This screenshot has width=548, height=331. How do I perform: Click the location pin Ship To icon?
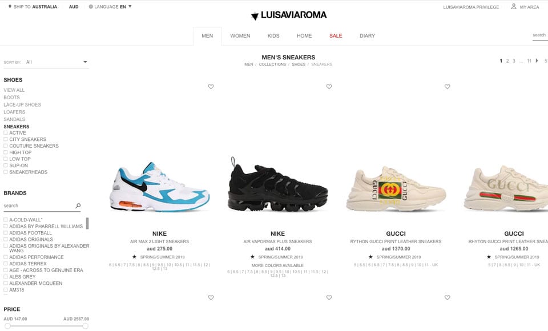tap(10, 7)
